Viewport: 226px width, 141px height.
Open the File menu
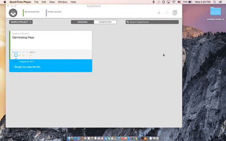[x=36, y=2]
